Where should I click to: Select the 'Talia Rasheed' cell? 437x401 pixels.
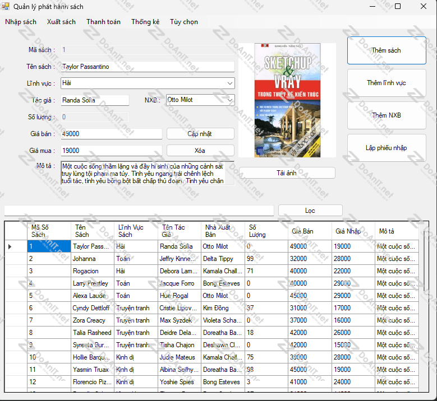pyautogui.click(x=93, y=333)
